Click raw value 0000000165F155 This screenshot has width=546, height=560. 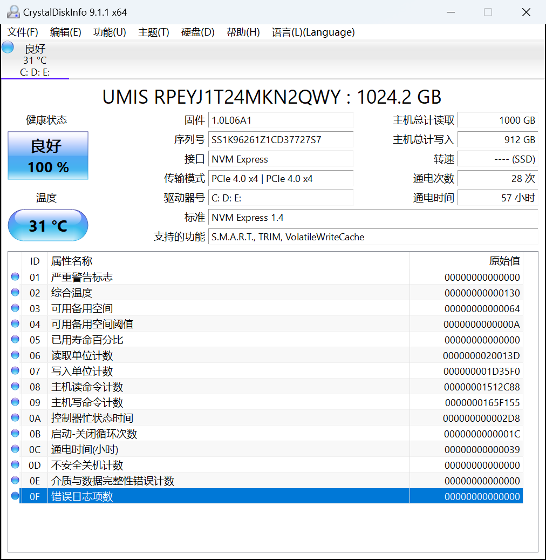[x=482, y=402]
